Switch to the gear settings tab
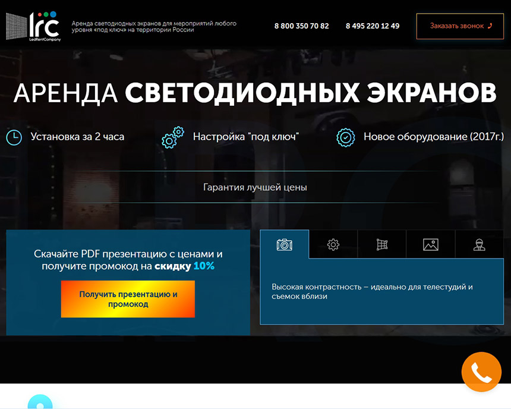The image size is (511, 409). click(x=333, y=244)
